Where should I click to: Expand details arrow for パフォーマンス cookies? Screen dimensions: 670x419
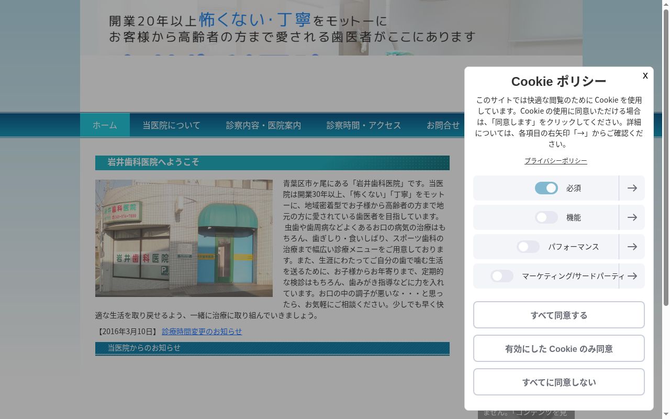point(632,247)
